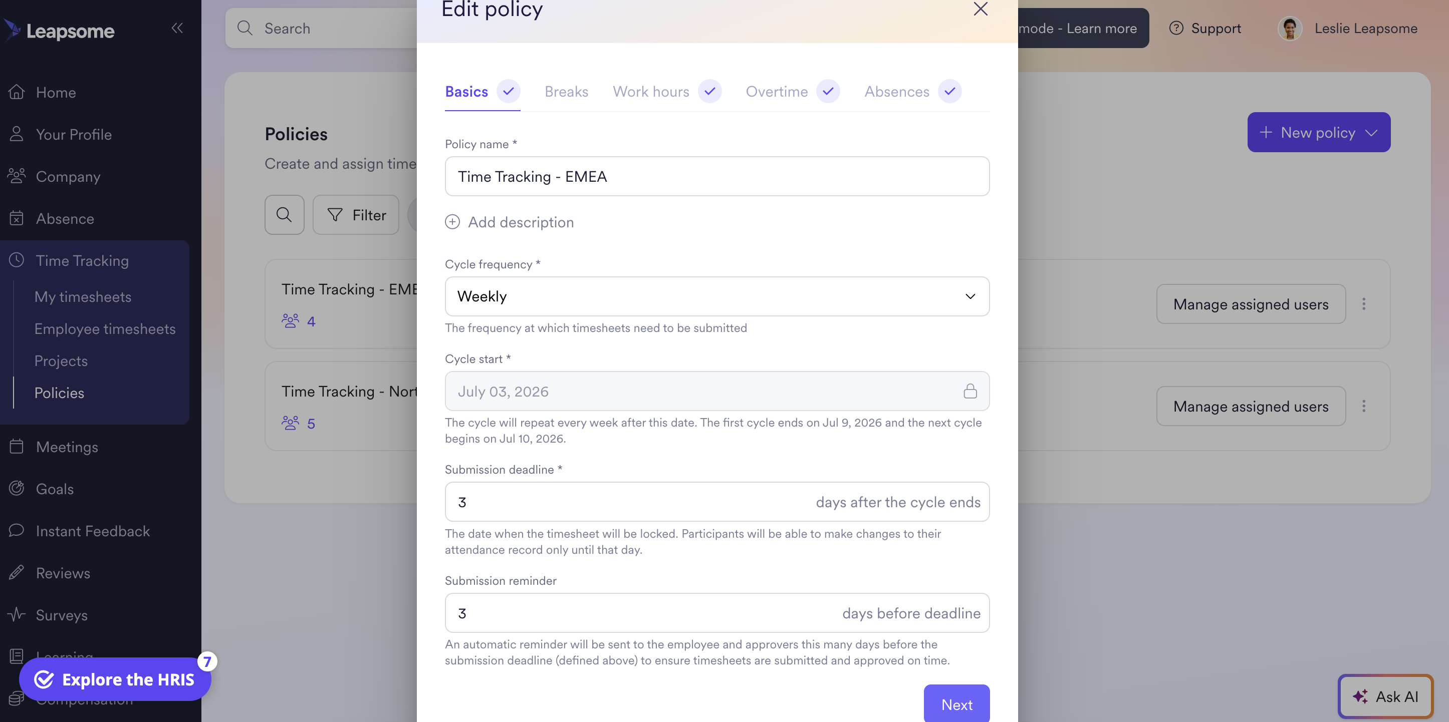This screenshot has height=722, width=1449.
Task: Expand the Cycle frequency Weekly dropdown
Action: tap(716, 296)
